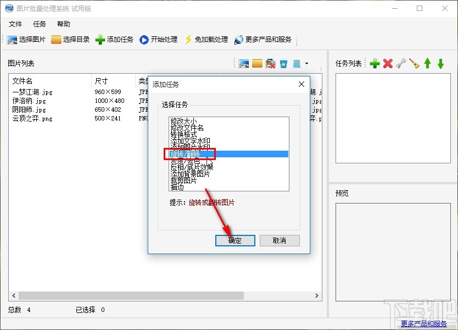This screenshot has width=458, height=330.
Task: Move task up with green up arrow
Action: point(428,63)
